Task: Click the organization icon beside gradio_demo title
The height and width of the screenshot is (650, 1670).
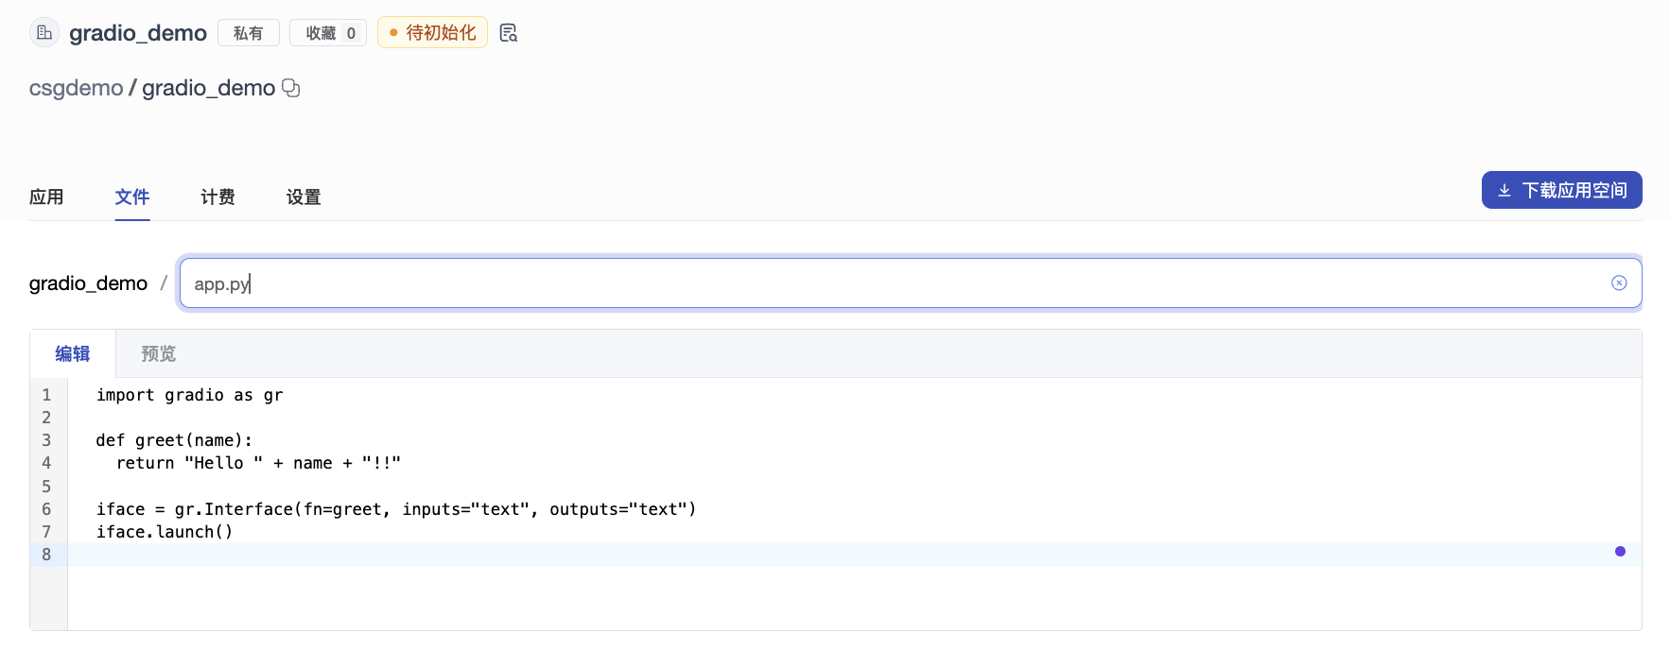Action: point(44,33)
